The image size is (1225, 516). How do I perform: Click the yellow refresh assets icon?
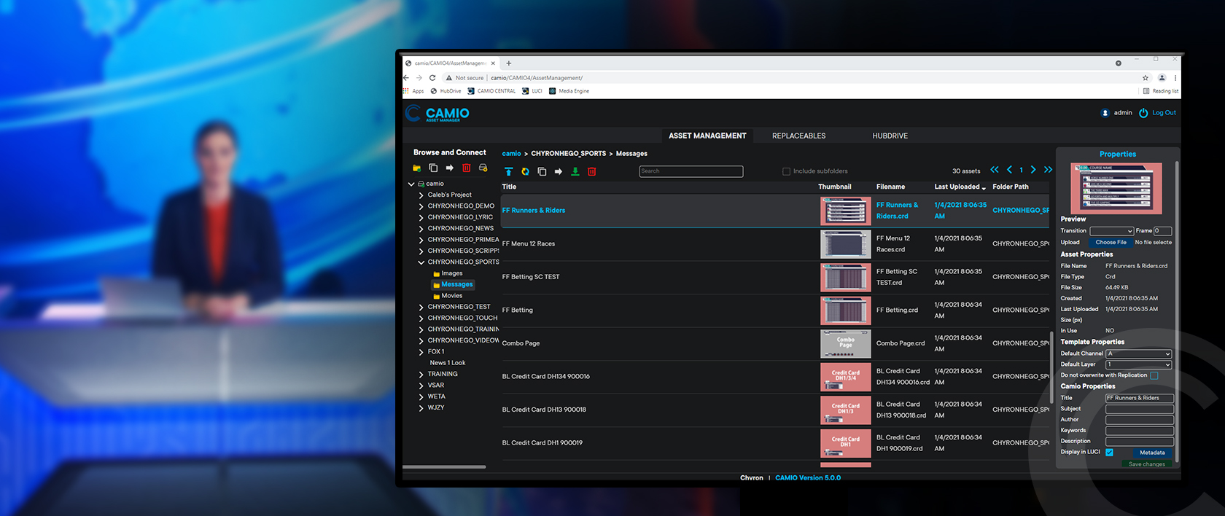tap(525, 172)
